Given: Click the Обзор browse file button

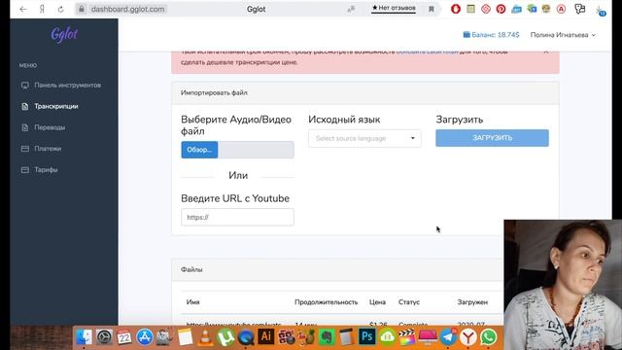Looking at the screenshot, I should click(x=199, y=150).
